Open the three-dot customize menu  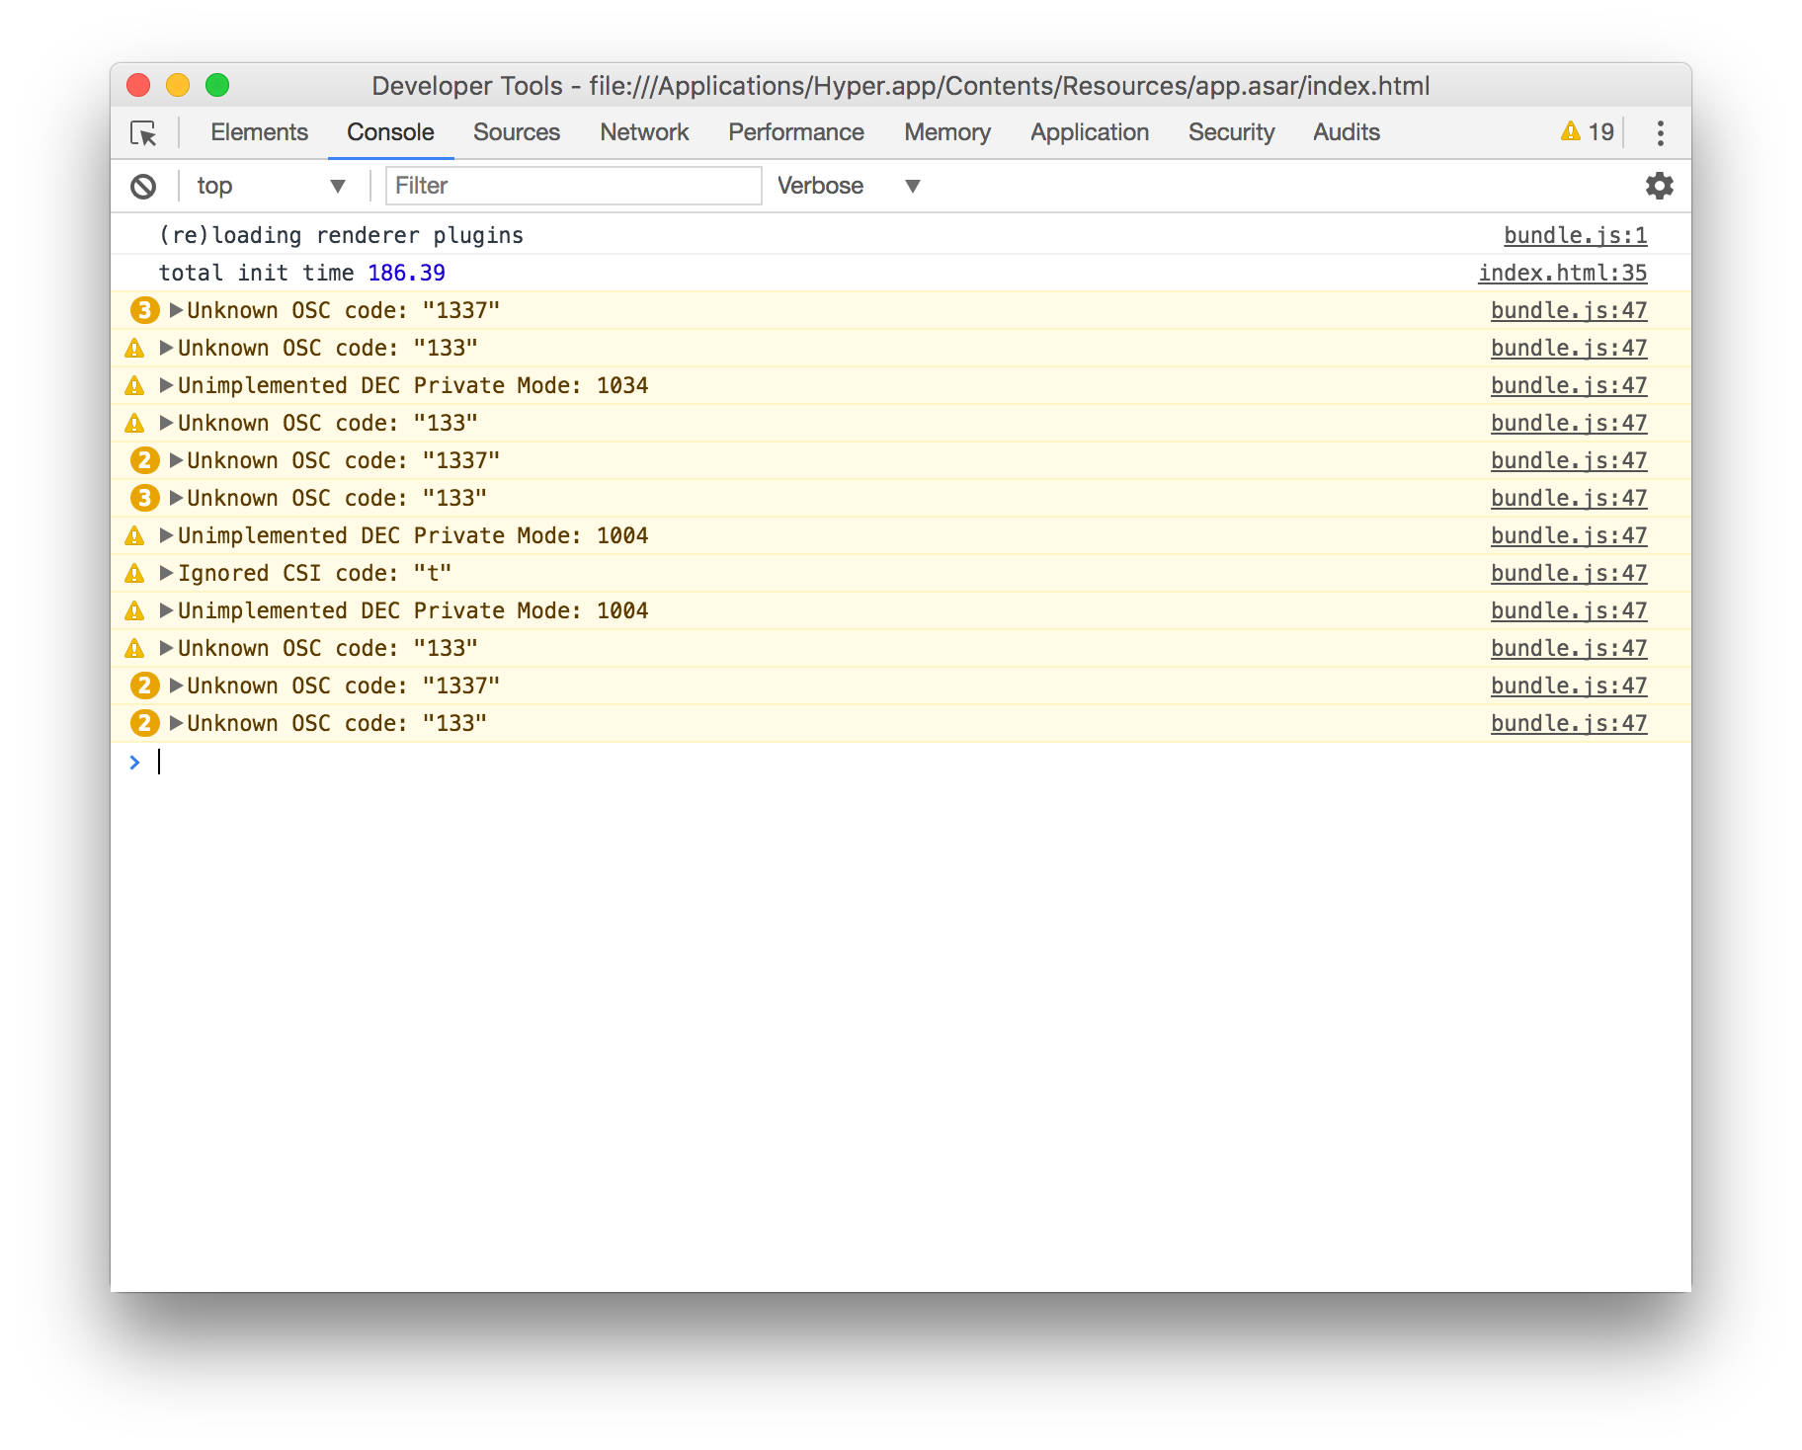pyautogui.click(x=1661, y=133)
